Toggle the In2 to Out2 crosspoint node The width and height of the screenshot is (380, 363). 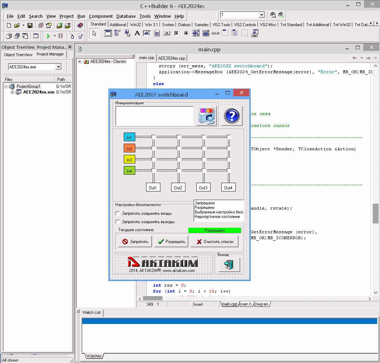click(x=178, y=148)
